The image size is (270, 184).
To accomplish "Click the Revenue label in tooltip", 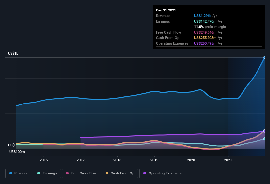I will [x=163, y=16].
